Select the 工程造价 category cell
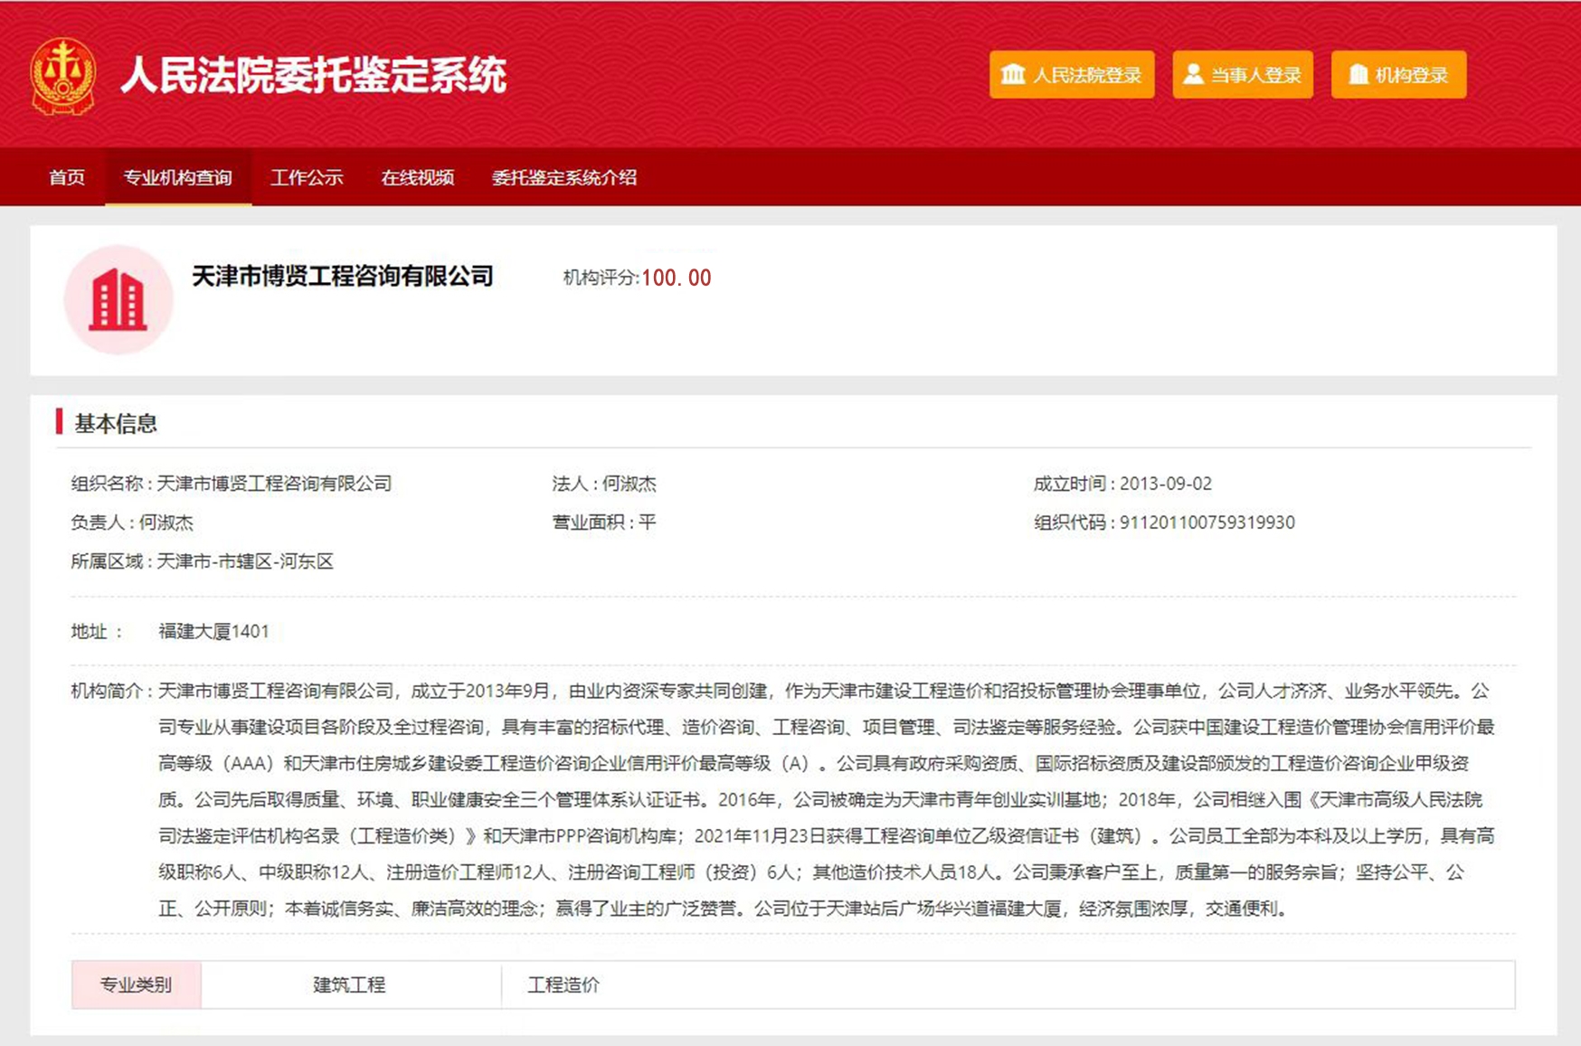The height and width of the screenshot is (1046, 1581). 563,985
